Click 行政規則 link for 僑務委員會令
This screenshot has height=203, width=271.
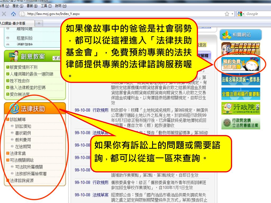100,182
